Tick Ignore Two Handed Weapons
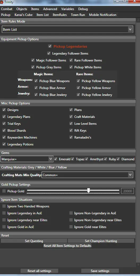Screen dimensions: 140x276 pos(4,206)
